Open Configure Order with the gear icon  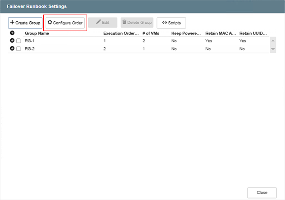(65, 23)
